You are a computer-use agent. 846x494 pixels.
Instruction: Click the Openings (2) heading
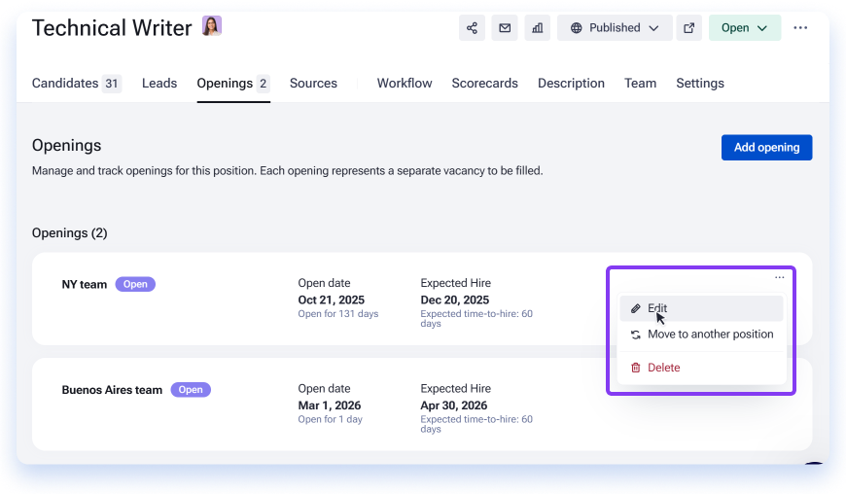[70, 233]
